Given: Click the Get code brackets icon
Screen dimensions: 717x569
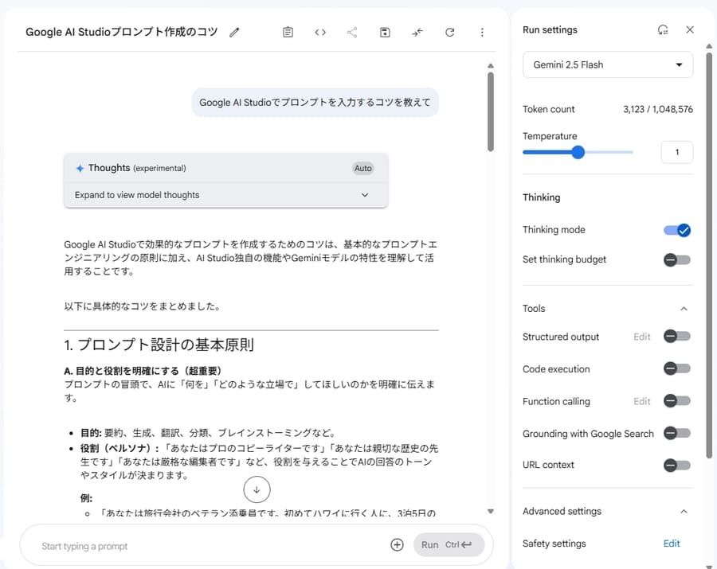Looking at the screenshot, I should [320, 33].
